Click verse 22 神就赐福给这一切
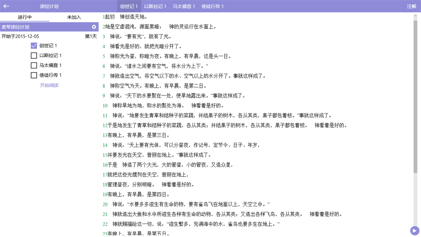Image resolution: width=421 pixels, height=237 pixels. (x=191, y=224)
